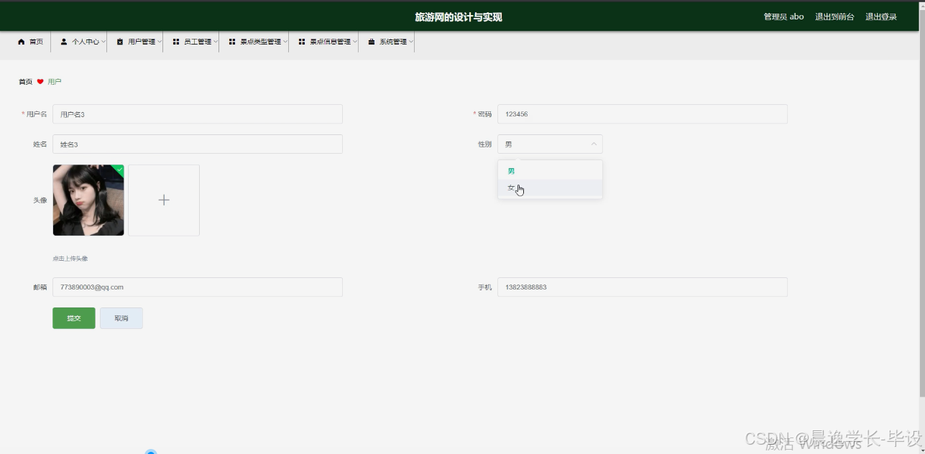Switch to 首页 navigation item
Screen dimensions: 925x454
(x=31, y=41)
